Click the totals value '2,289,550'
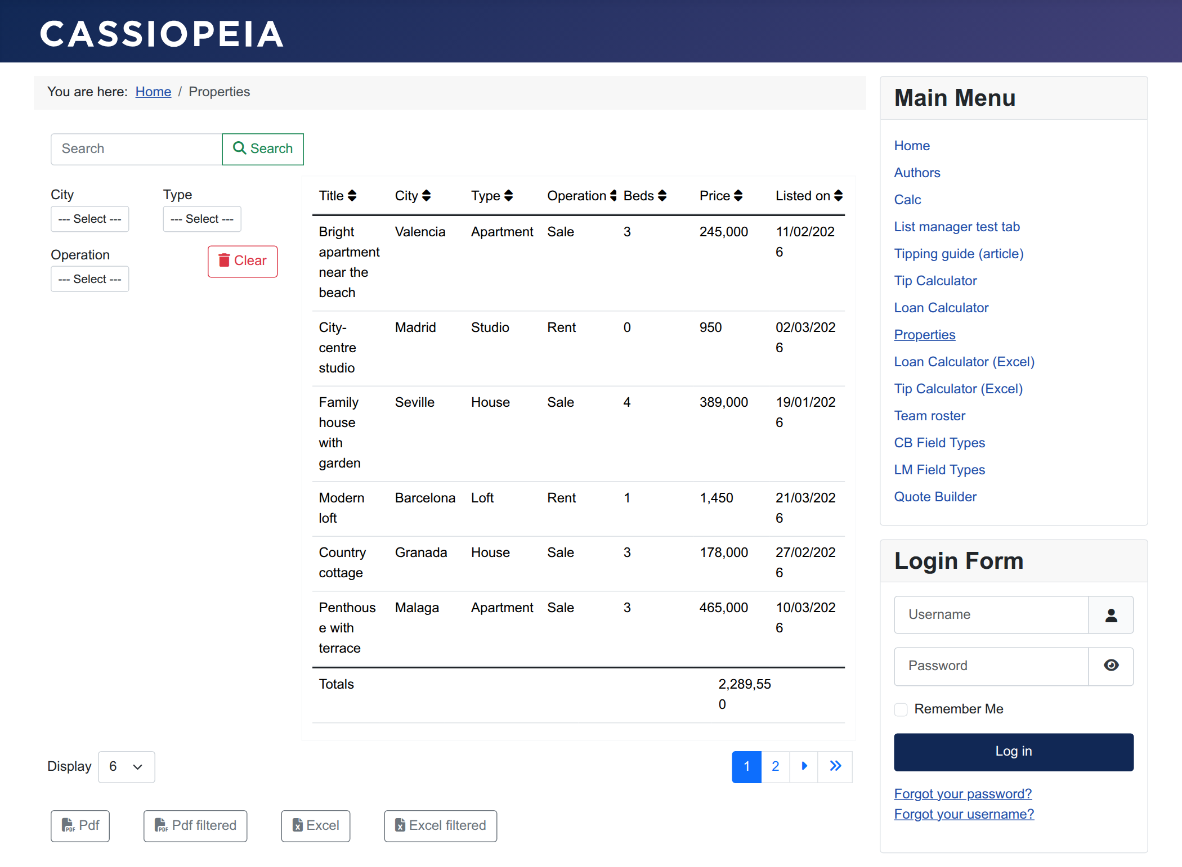Viewport: 1182px width, 867px height. coord(745,694)
